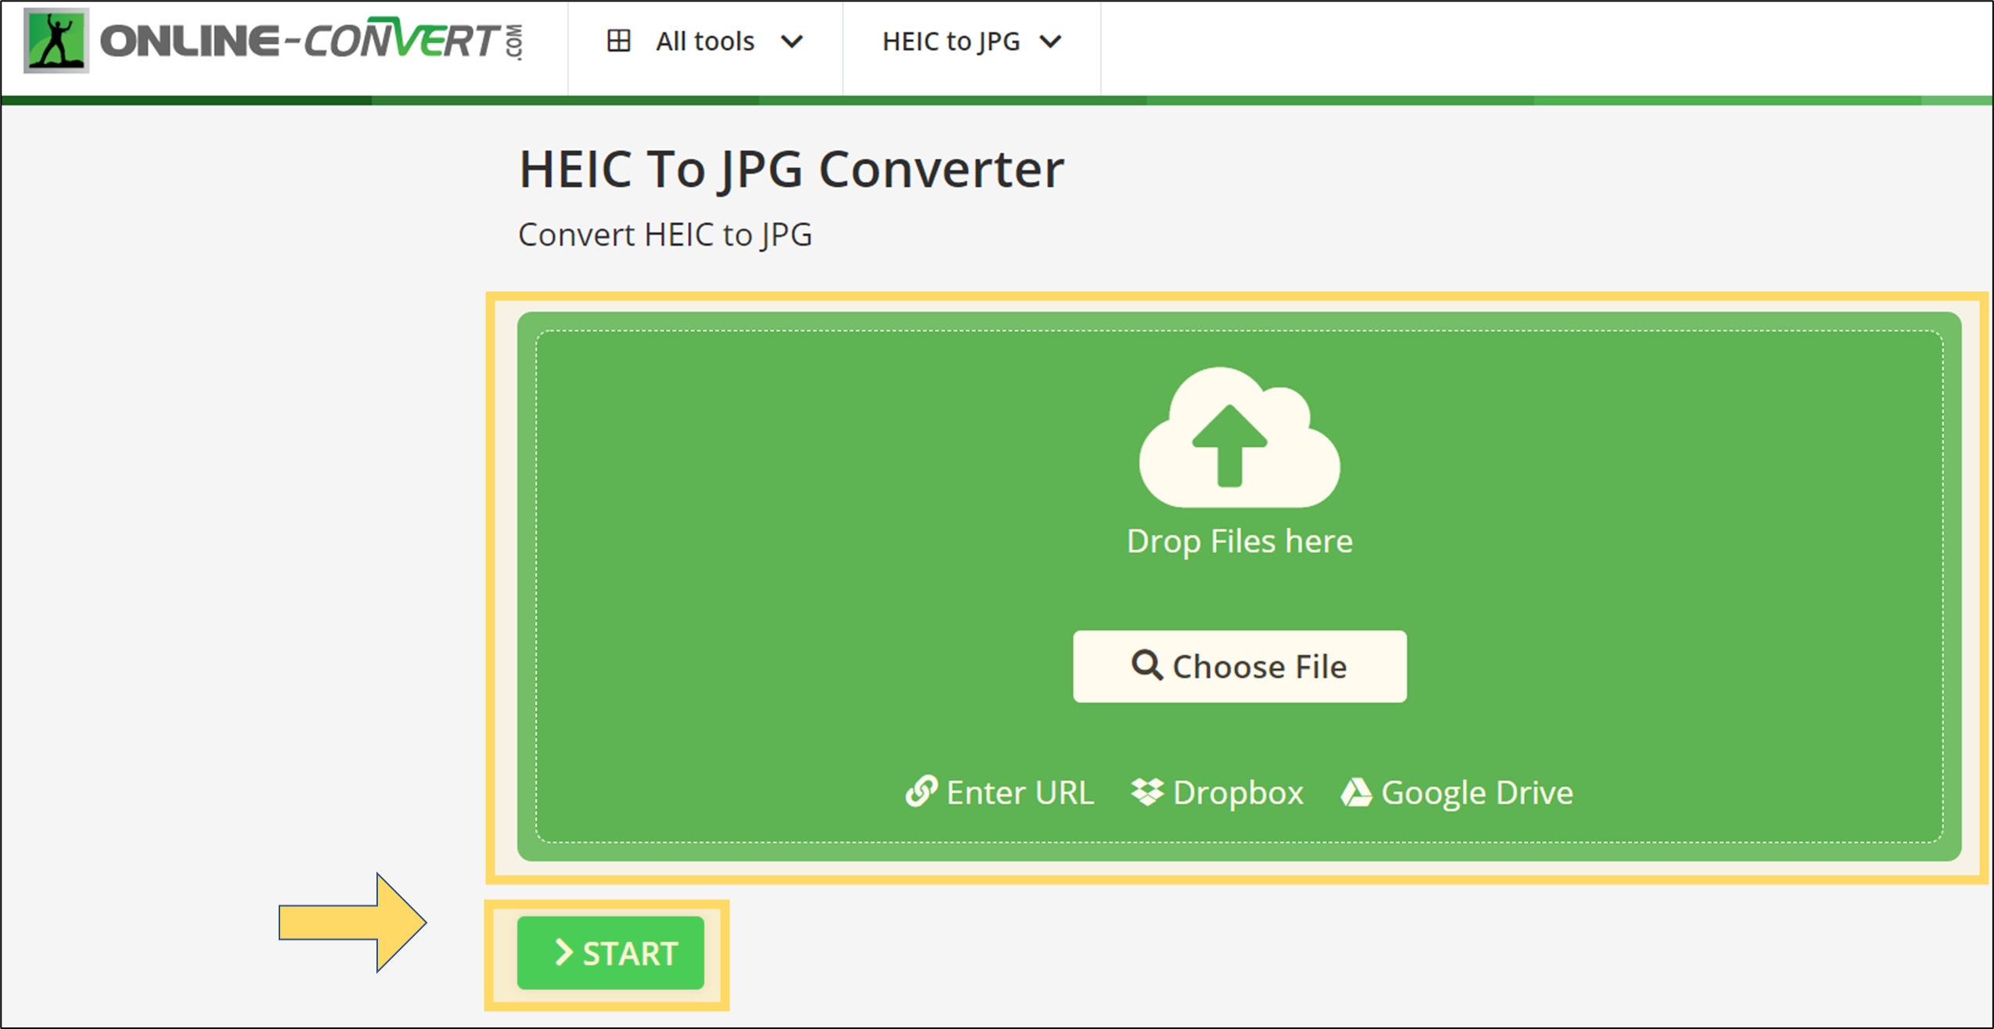
Task: Click the arrow chevron on START button
Action: pos(563,952)
